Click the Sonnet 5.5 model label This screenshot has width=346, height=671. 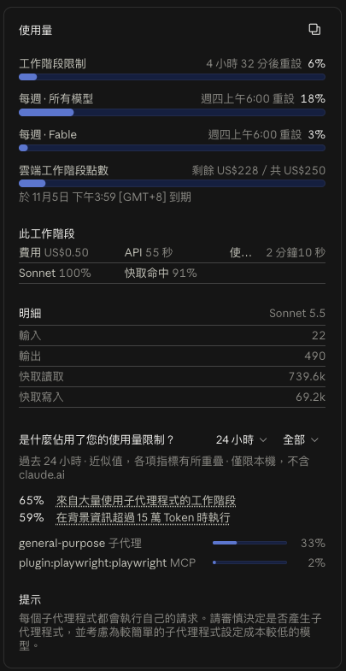[297, 313]
